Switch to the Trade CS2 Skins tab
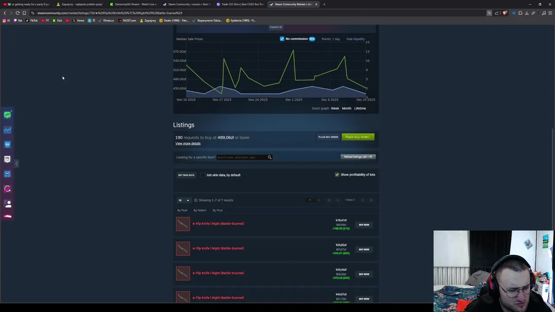 [x=241, y=4]
